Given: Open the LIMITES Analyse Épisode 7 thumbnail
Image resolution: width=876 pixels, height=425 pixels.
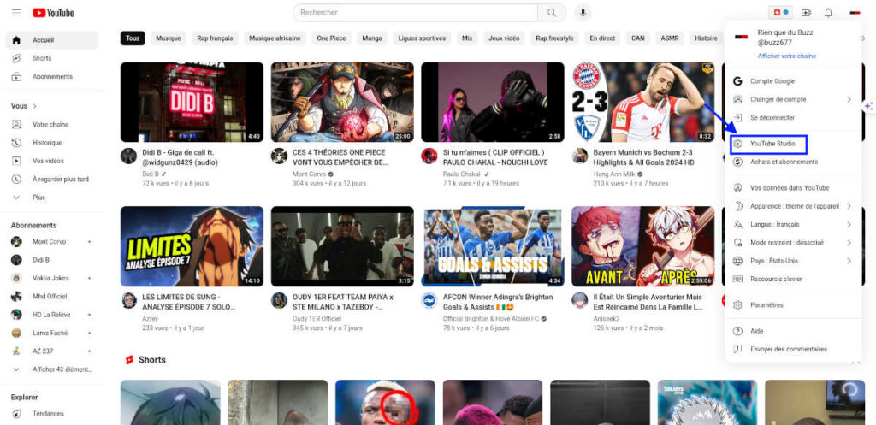Looking at the screenshot, I should pyautogui.click(x=192, y=246).
